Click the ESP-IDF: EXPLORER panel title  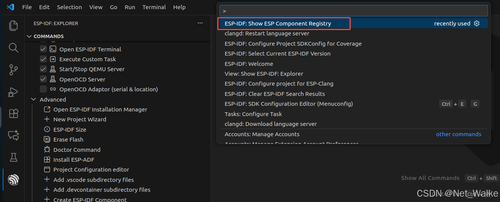56,23
